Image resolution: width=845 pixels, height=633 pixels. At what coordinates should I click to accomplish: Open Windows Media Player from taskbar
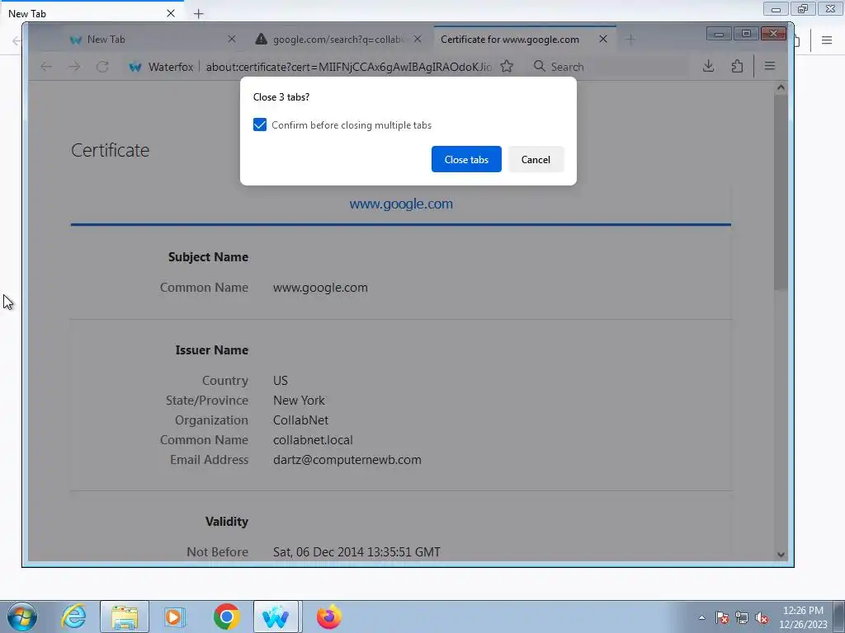coord(174,617)
